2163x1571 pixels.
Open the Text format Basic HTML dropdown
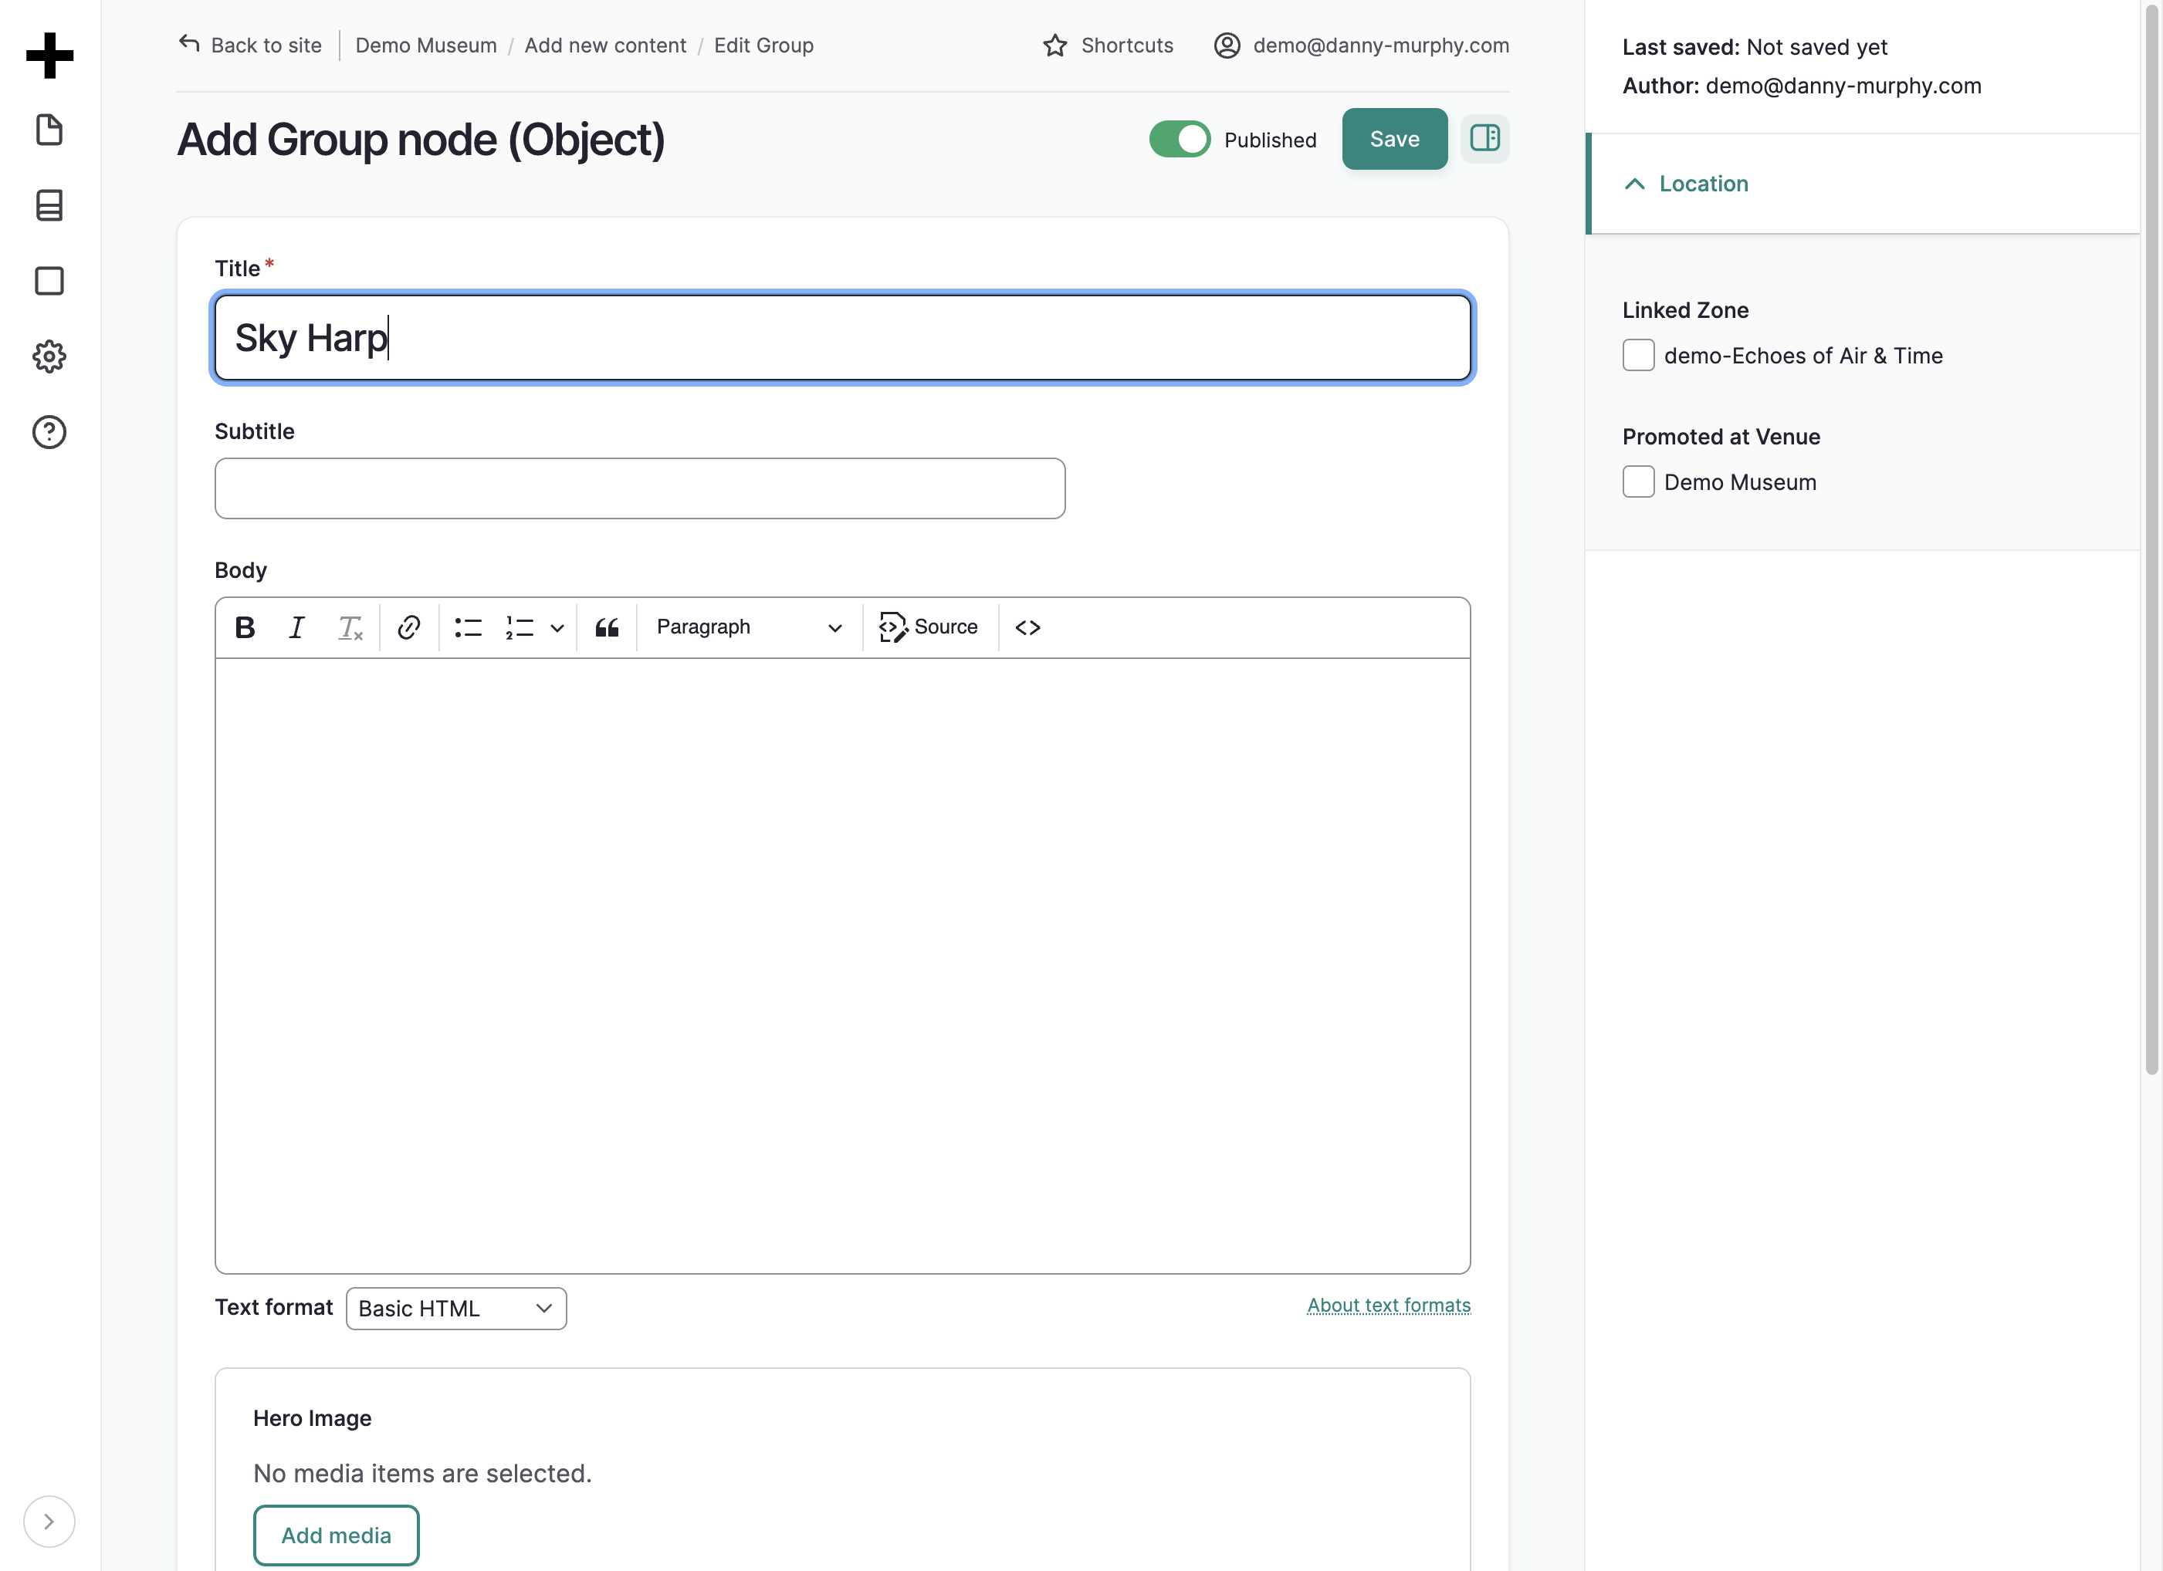(456, 1309)
